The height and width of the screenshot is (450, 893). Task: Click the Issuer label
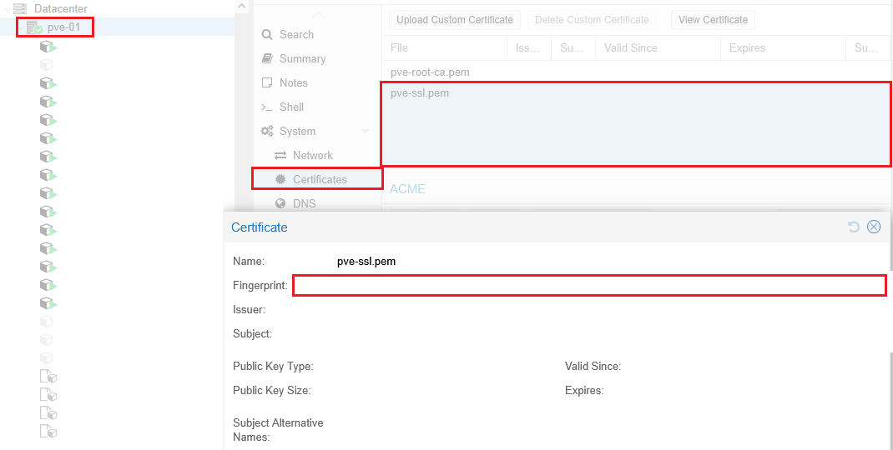(249, 310)
